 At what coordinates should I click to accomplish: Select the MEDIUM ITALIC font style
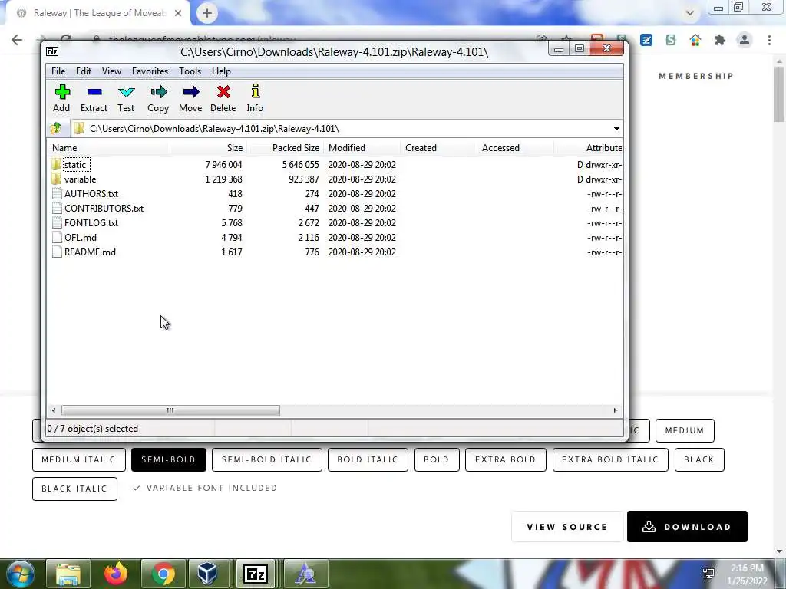(x=79, y=459)
